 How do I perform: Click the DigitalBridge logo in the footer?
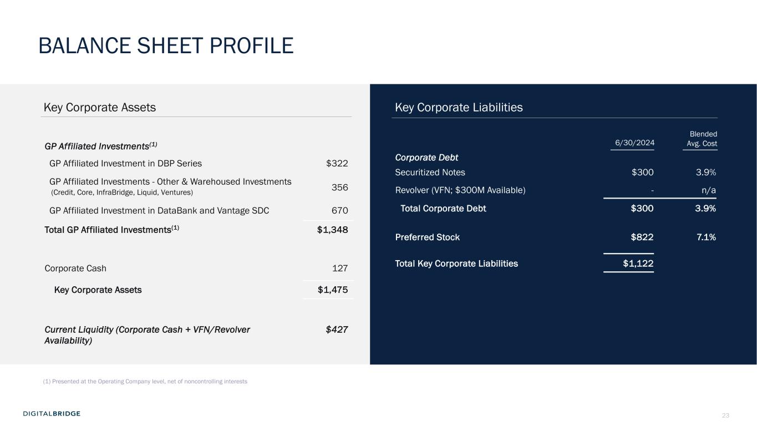click(x=52, y=413)
